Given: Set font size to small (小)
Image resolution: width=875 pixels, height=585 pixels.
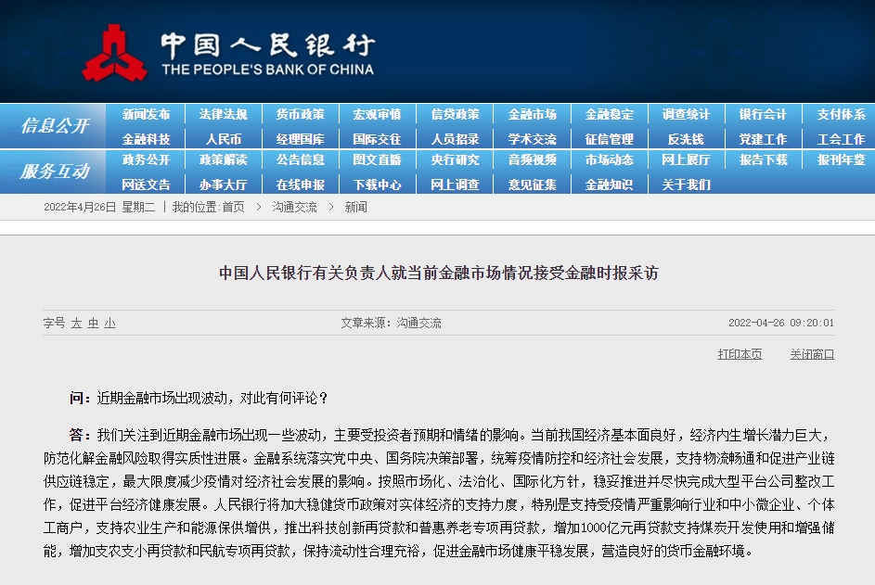Looking at the screenshot, I should point(109,324).
